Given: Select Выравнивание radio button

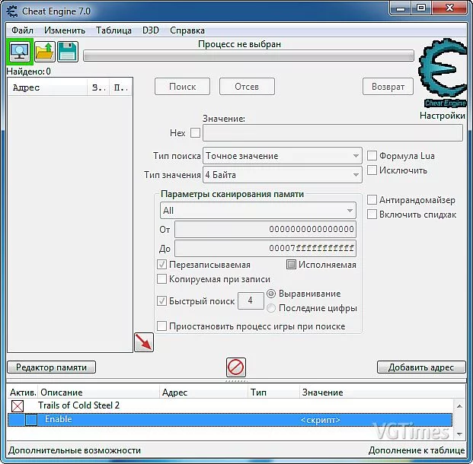Looking at the screenshot, I should pyautogui.click(x=271, y=294).
